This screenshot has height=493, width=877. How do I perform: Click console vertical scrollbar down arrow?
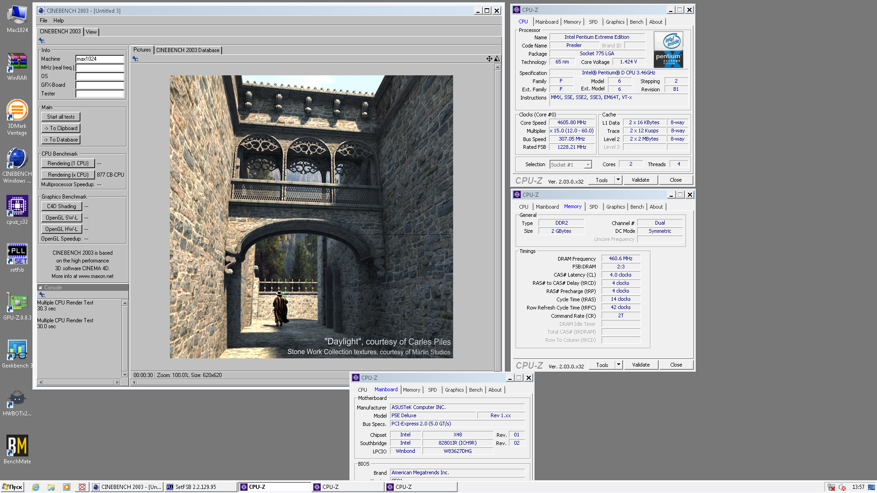(x=125, y=375)
